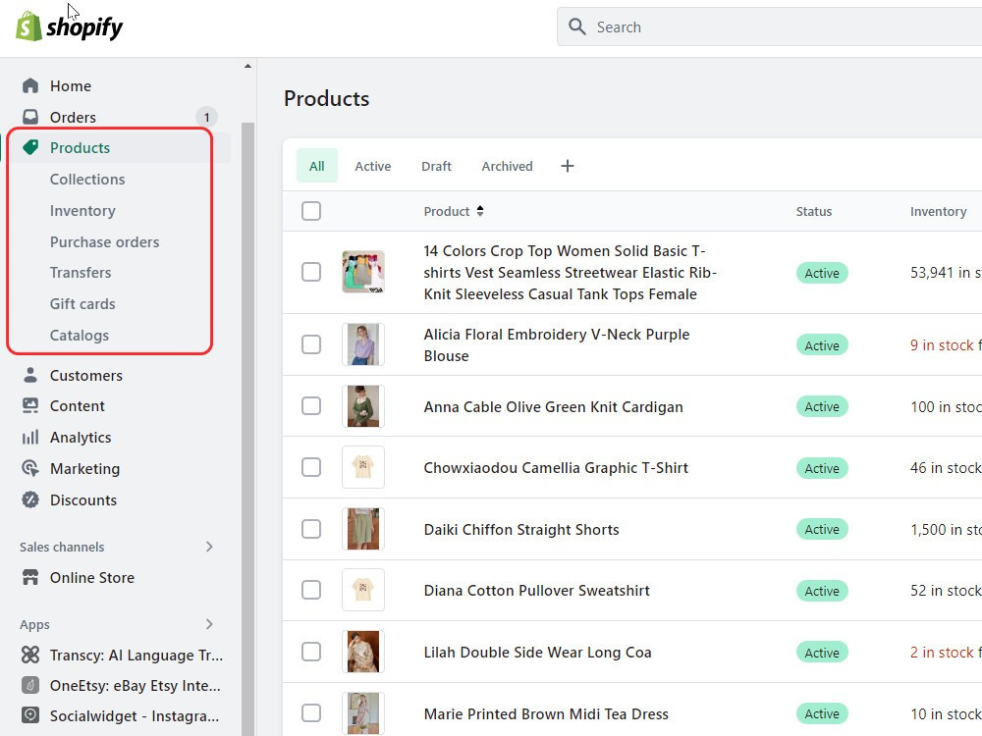Open Catalogs in the sidebar
982x736 pixels.
80,336
